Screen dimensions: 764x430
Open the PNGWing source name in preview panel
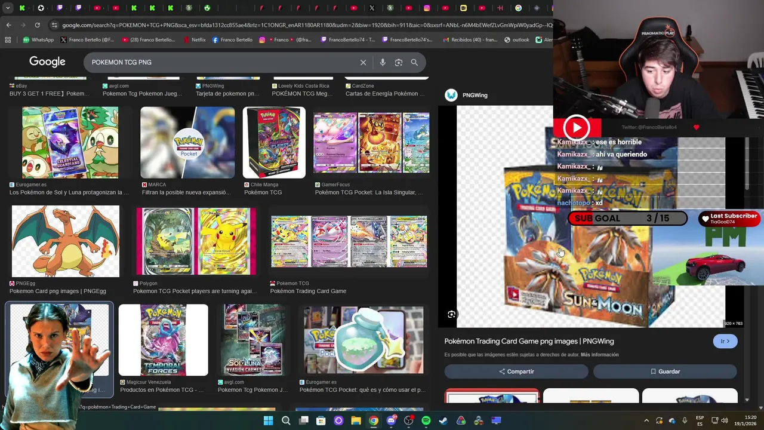click(475, 95)
